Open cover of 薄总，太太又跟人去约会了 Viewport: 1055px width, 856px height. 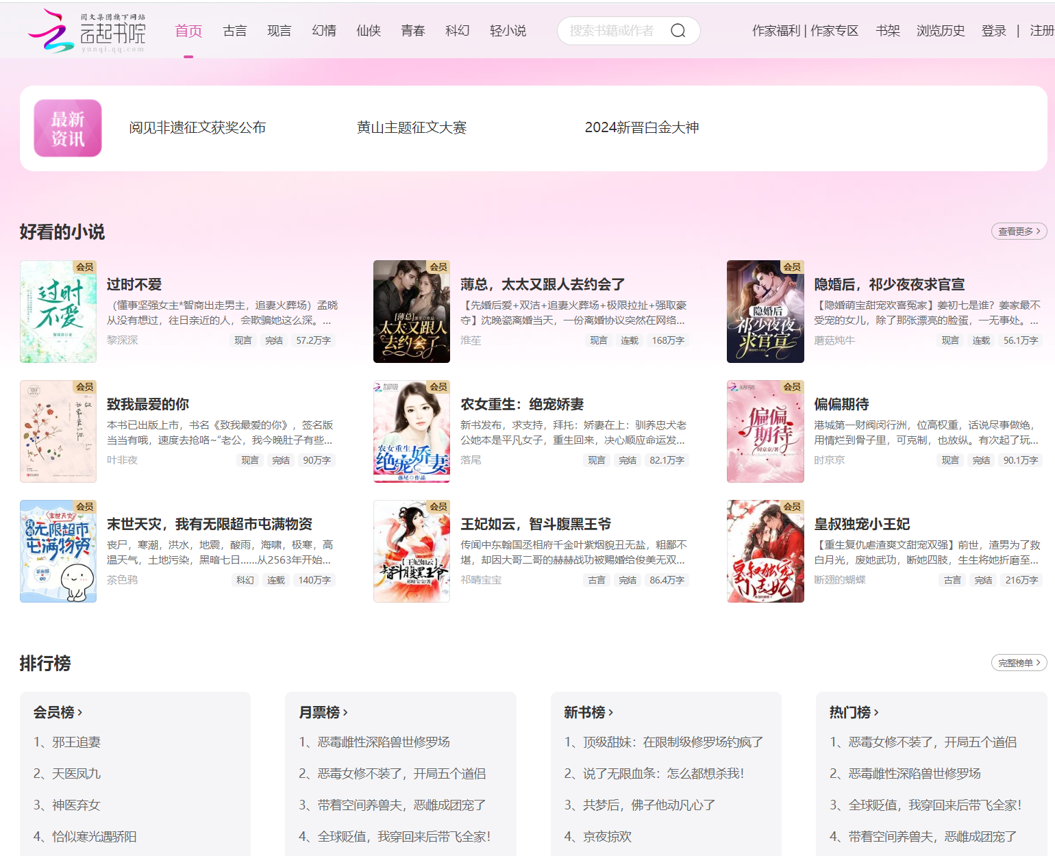pos(412,312)
